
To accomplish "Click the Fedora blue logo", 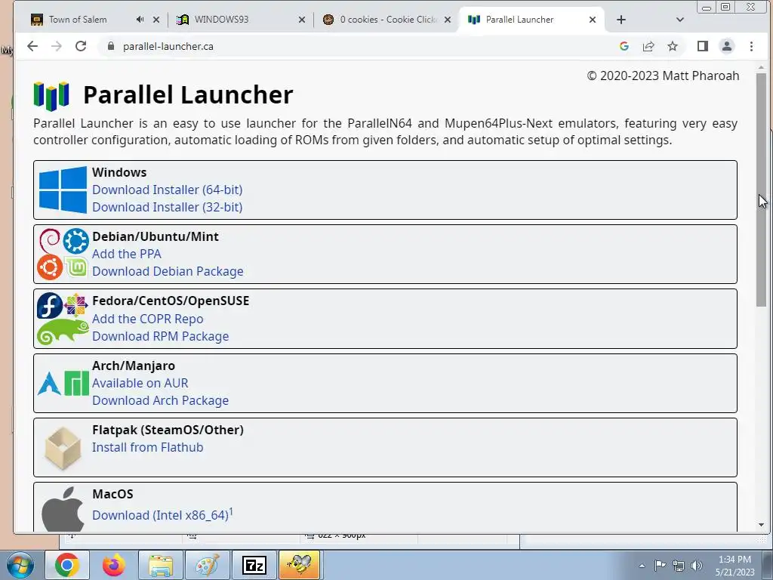I will click(x=50, y=305).
